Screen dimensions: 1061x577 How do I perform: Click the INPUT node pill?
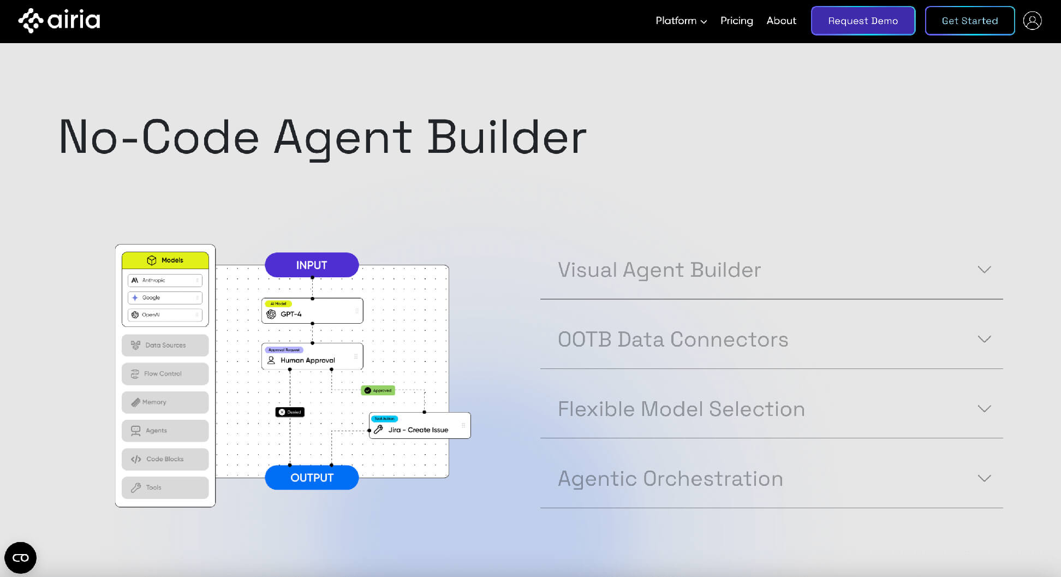coord(312,265)
